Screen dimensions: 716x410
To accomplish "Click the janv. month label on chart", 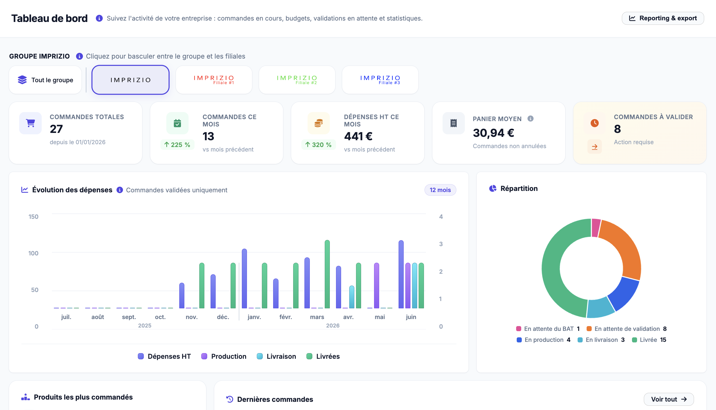I will pyautogui.click(x=254, y=317).
